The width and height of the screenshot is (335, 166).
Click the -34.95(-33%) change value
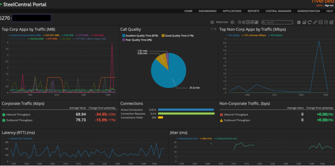105,114
